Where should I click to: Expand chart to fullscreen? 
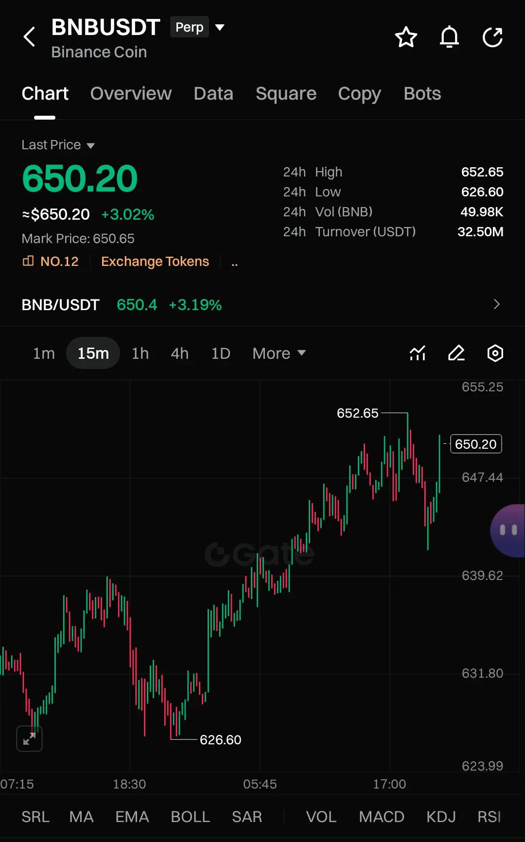coord(29,738)
